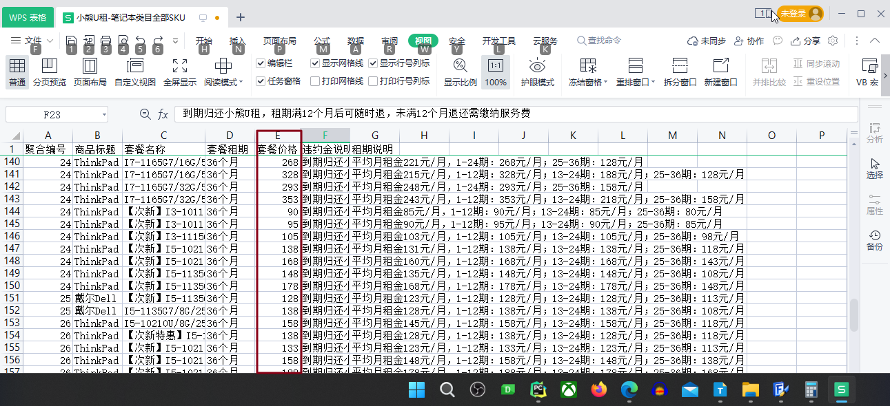Screen dimensions: 890x406
Task: Switch to Normal (普通) view
Action: coord(17,73)
